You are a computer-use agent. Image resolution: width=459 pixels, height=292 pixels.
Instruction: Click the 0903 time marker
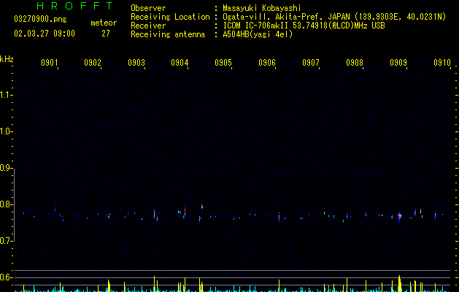(x=136, y=63)
